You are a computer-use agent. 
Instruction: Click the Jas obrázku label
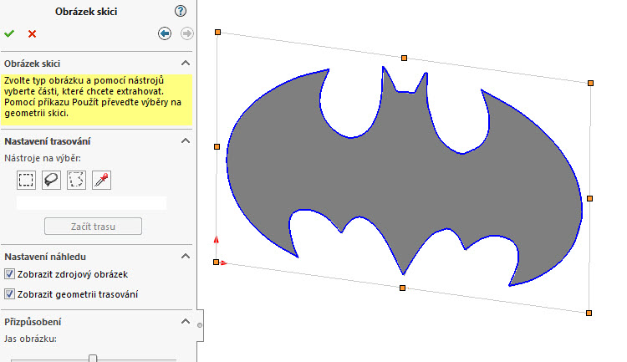pyautogui.click(x=30, y=339)
